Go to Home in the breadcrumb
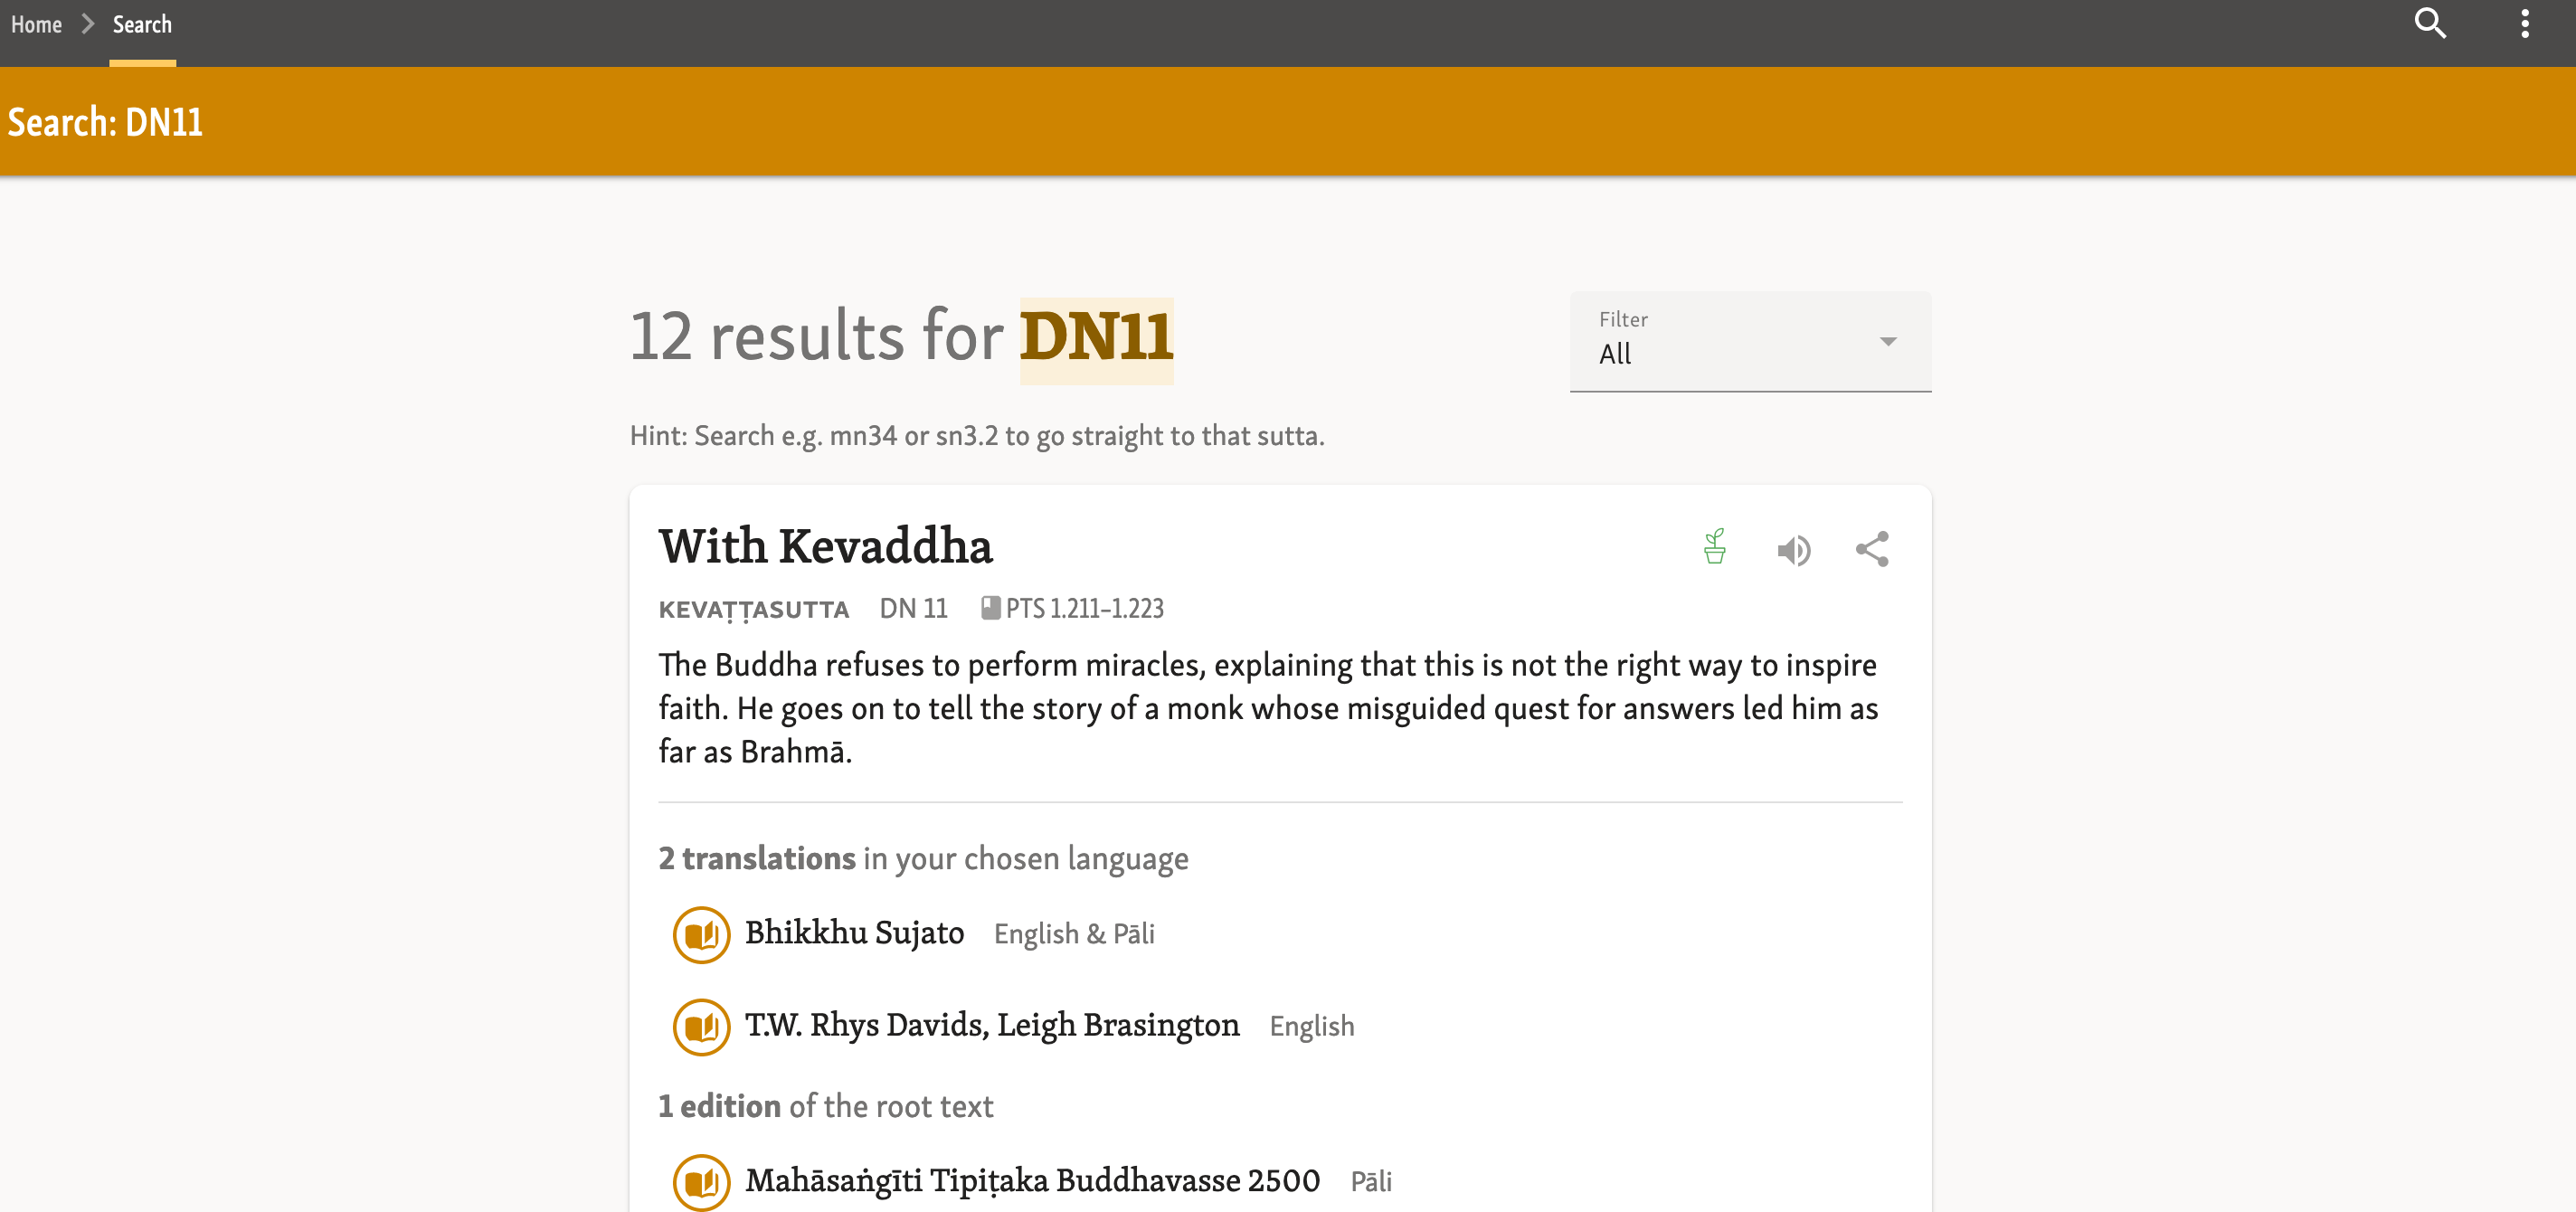 point(37,24)
